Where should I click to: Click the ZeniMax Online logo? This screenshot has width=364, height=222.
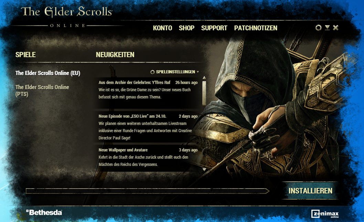tap(325, 214)
